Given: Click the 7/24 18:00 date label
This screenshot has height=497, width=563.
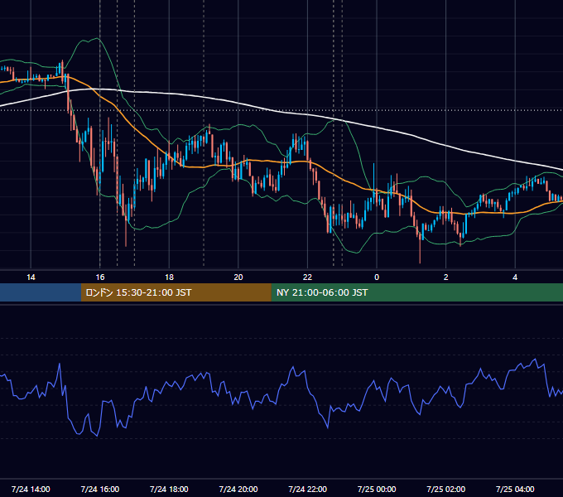Looking at the screenshot, I should [x=169, y=489].
